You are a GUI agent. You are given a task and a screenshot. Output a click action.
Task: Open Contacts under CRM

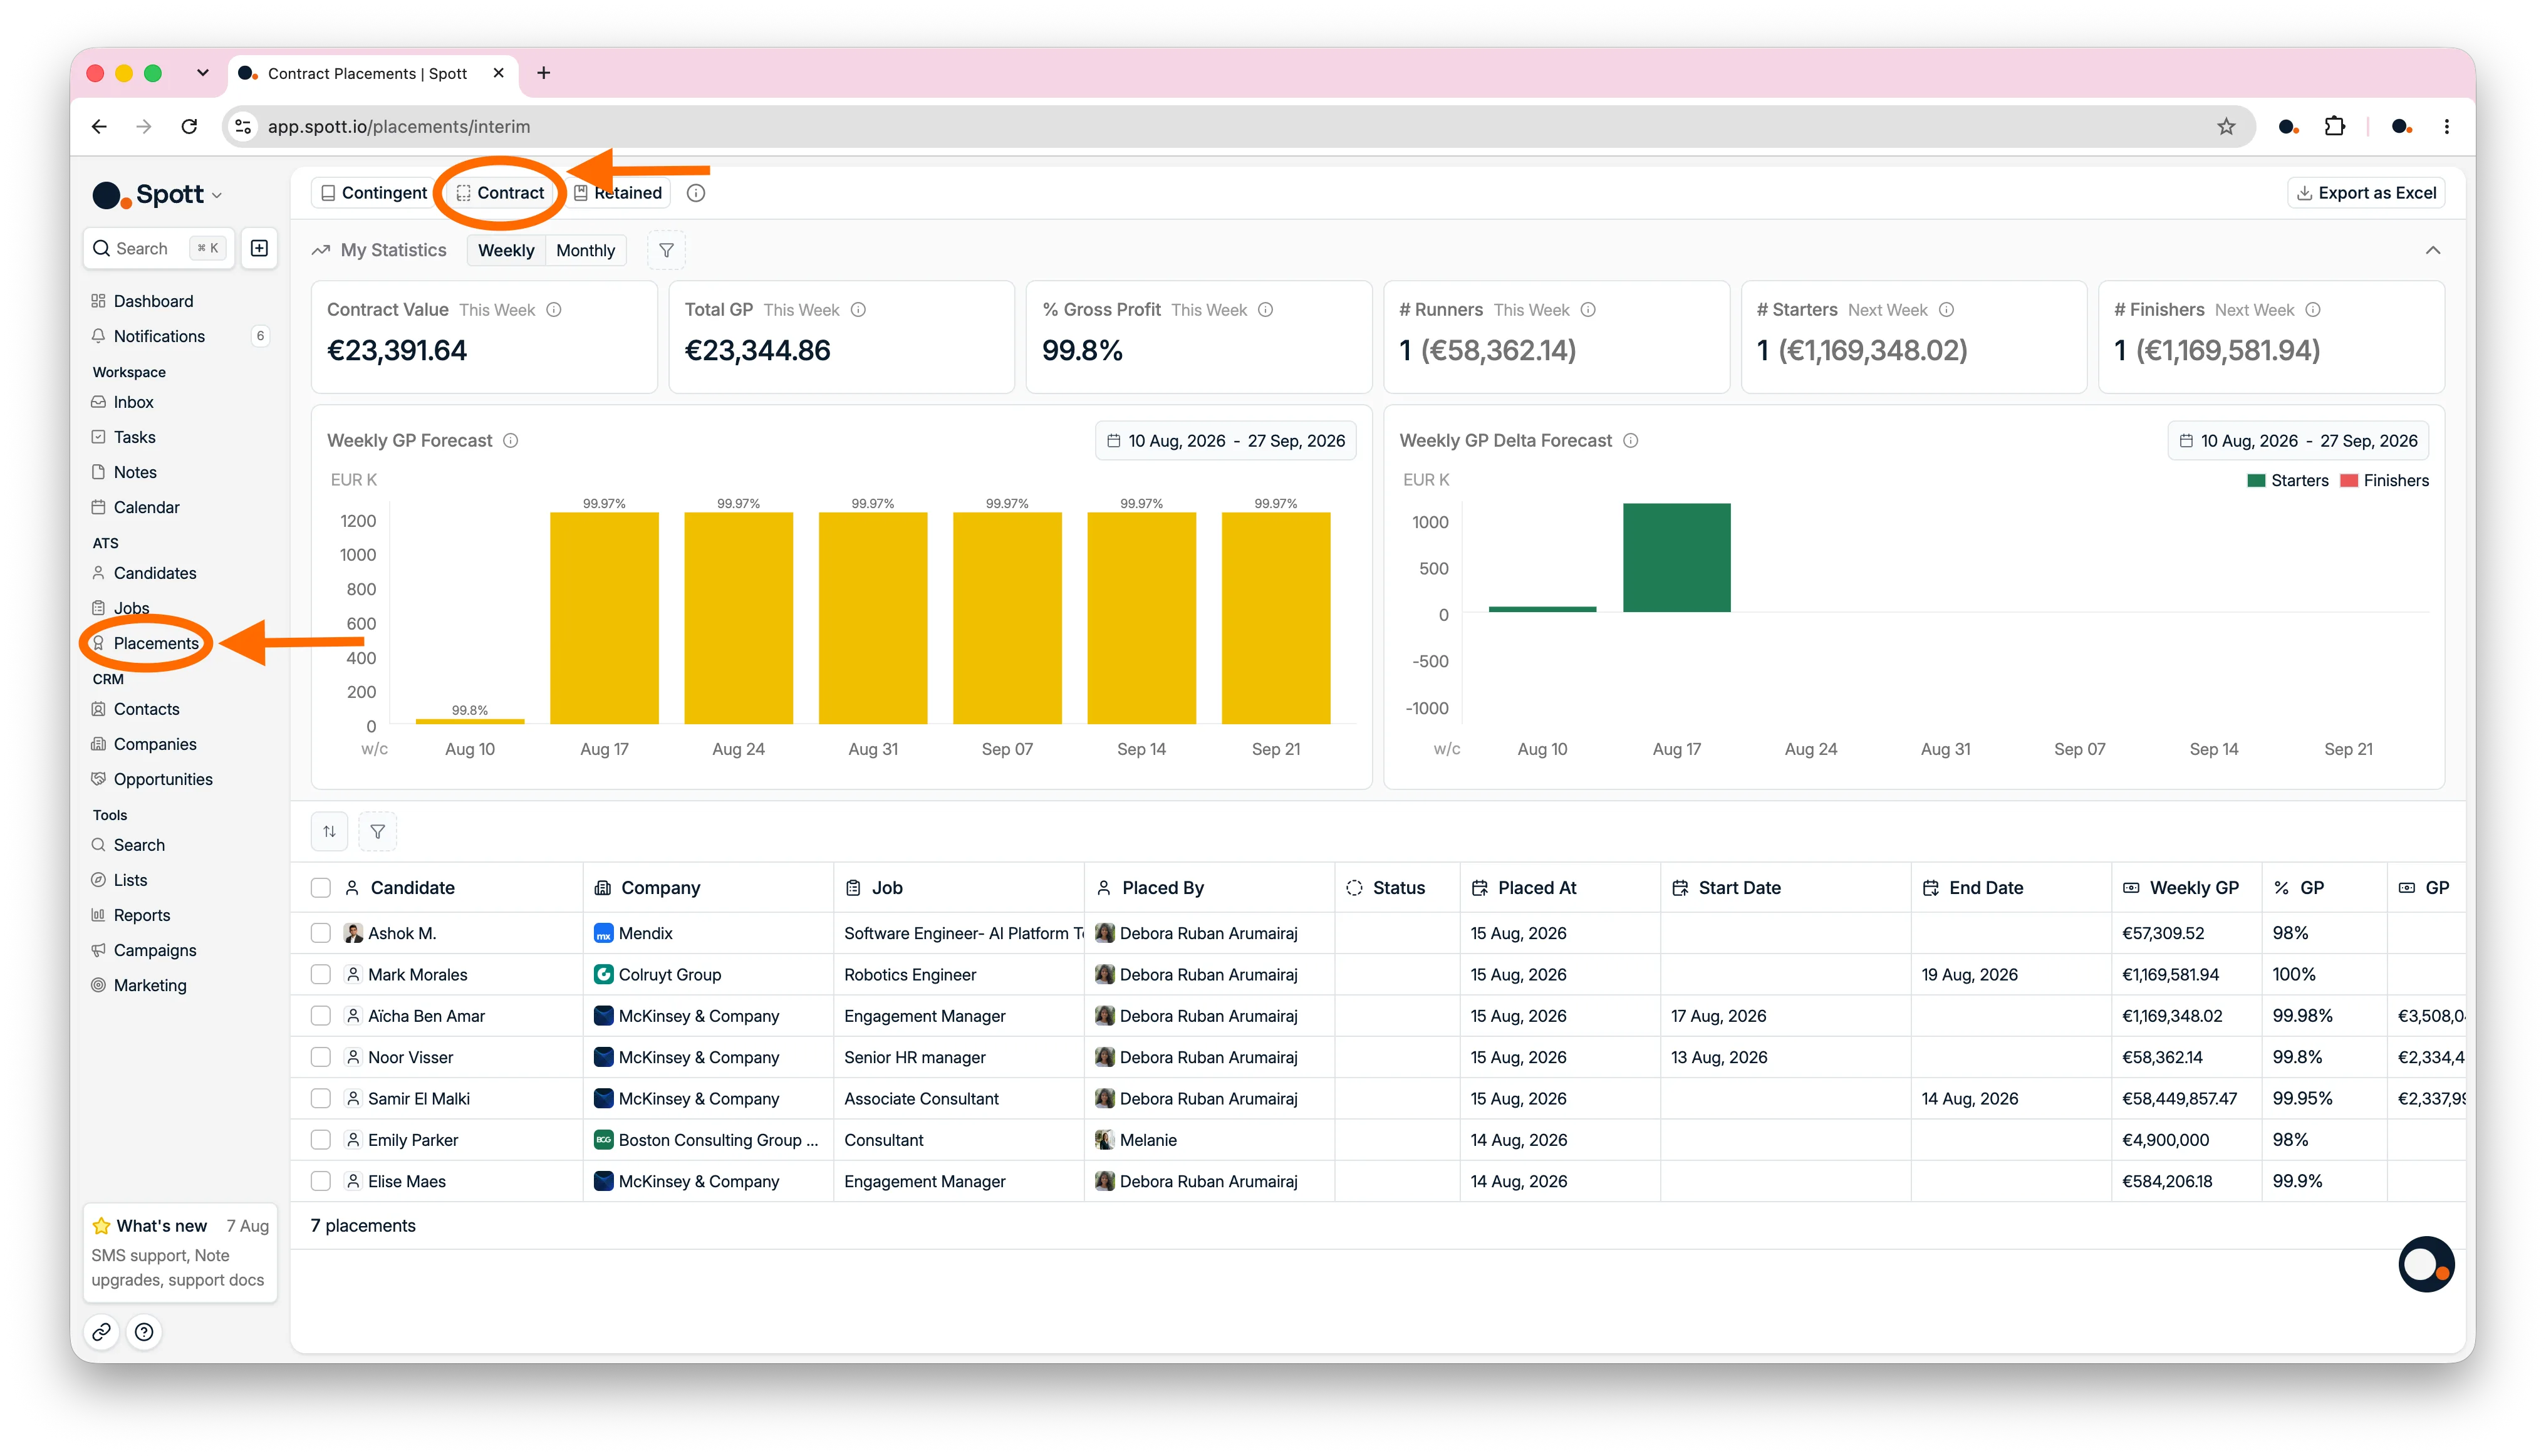[x=146, y=709]
